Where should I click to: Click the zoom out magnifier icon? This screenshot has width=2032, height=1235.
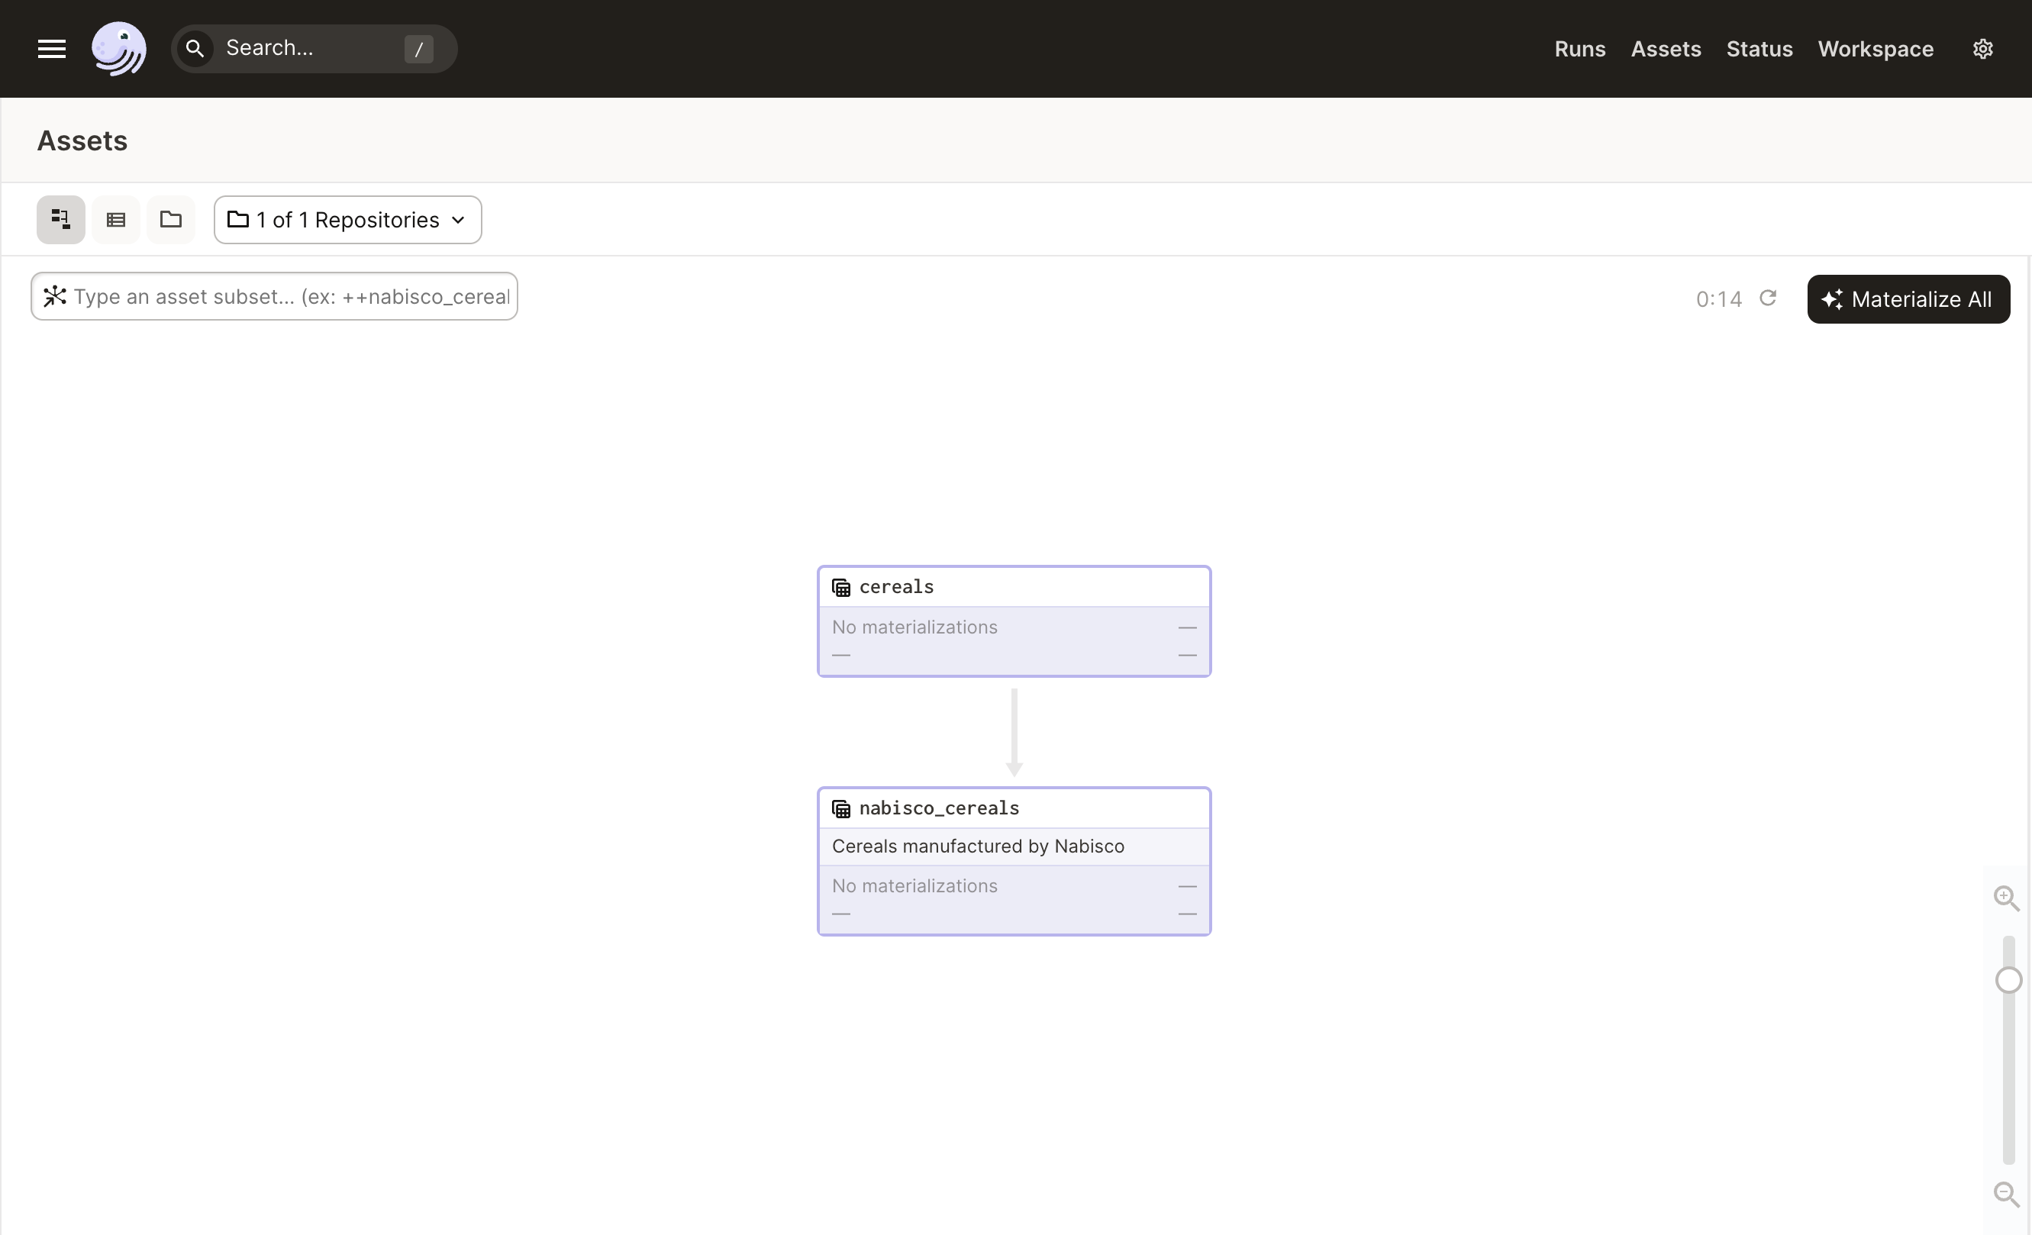coord(2005,1194)
